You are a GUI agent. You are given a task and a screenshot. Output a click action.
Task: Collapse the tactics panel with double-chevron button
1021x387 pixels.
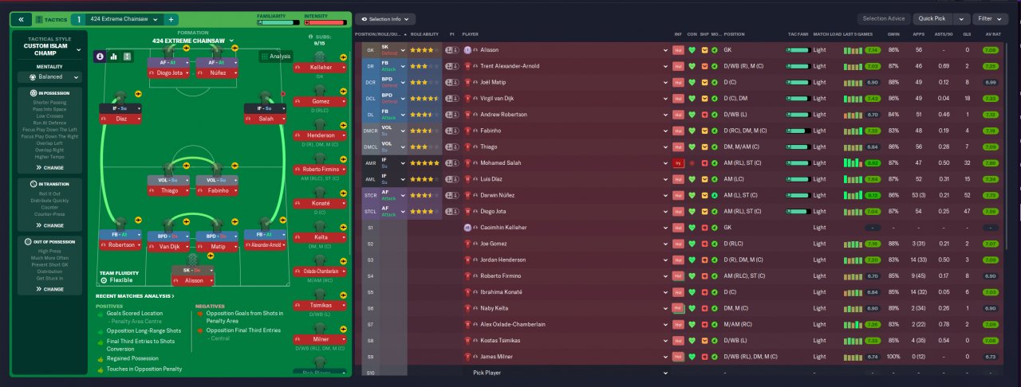[22, 18]
